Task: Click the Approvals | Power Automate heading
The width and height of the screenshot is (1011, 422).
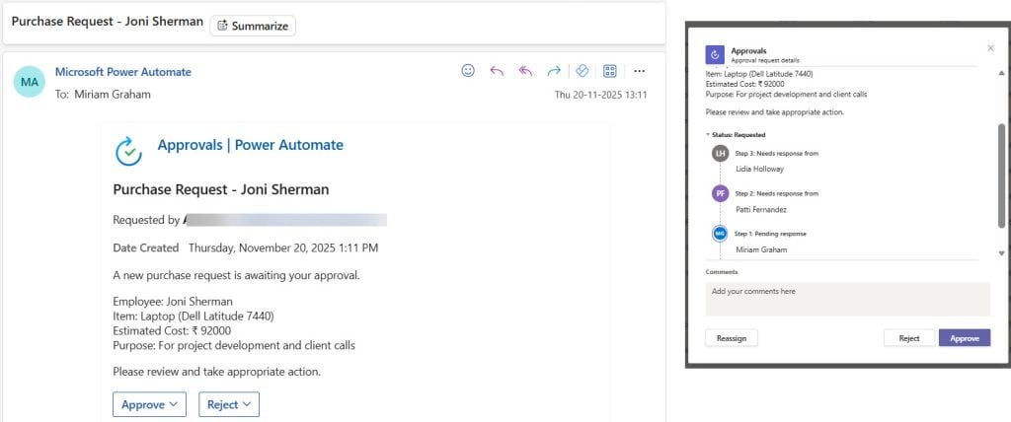Action: coord(250,145)
